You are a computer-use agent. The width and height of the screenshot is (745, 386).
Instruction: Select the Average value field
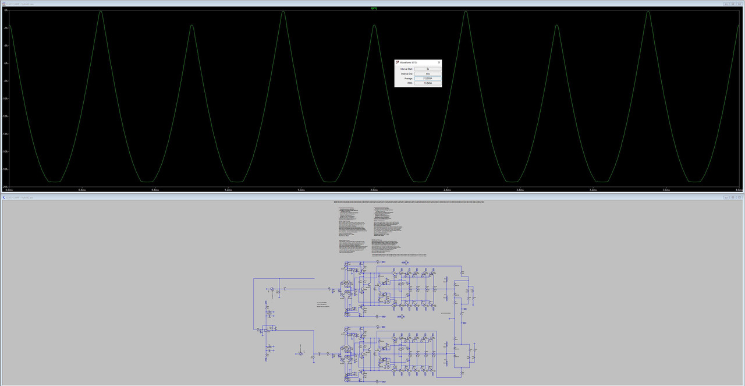(x=428, y=79)
